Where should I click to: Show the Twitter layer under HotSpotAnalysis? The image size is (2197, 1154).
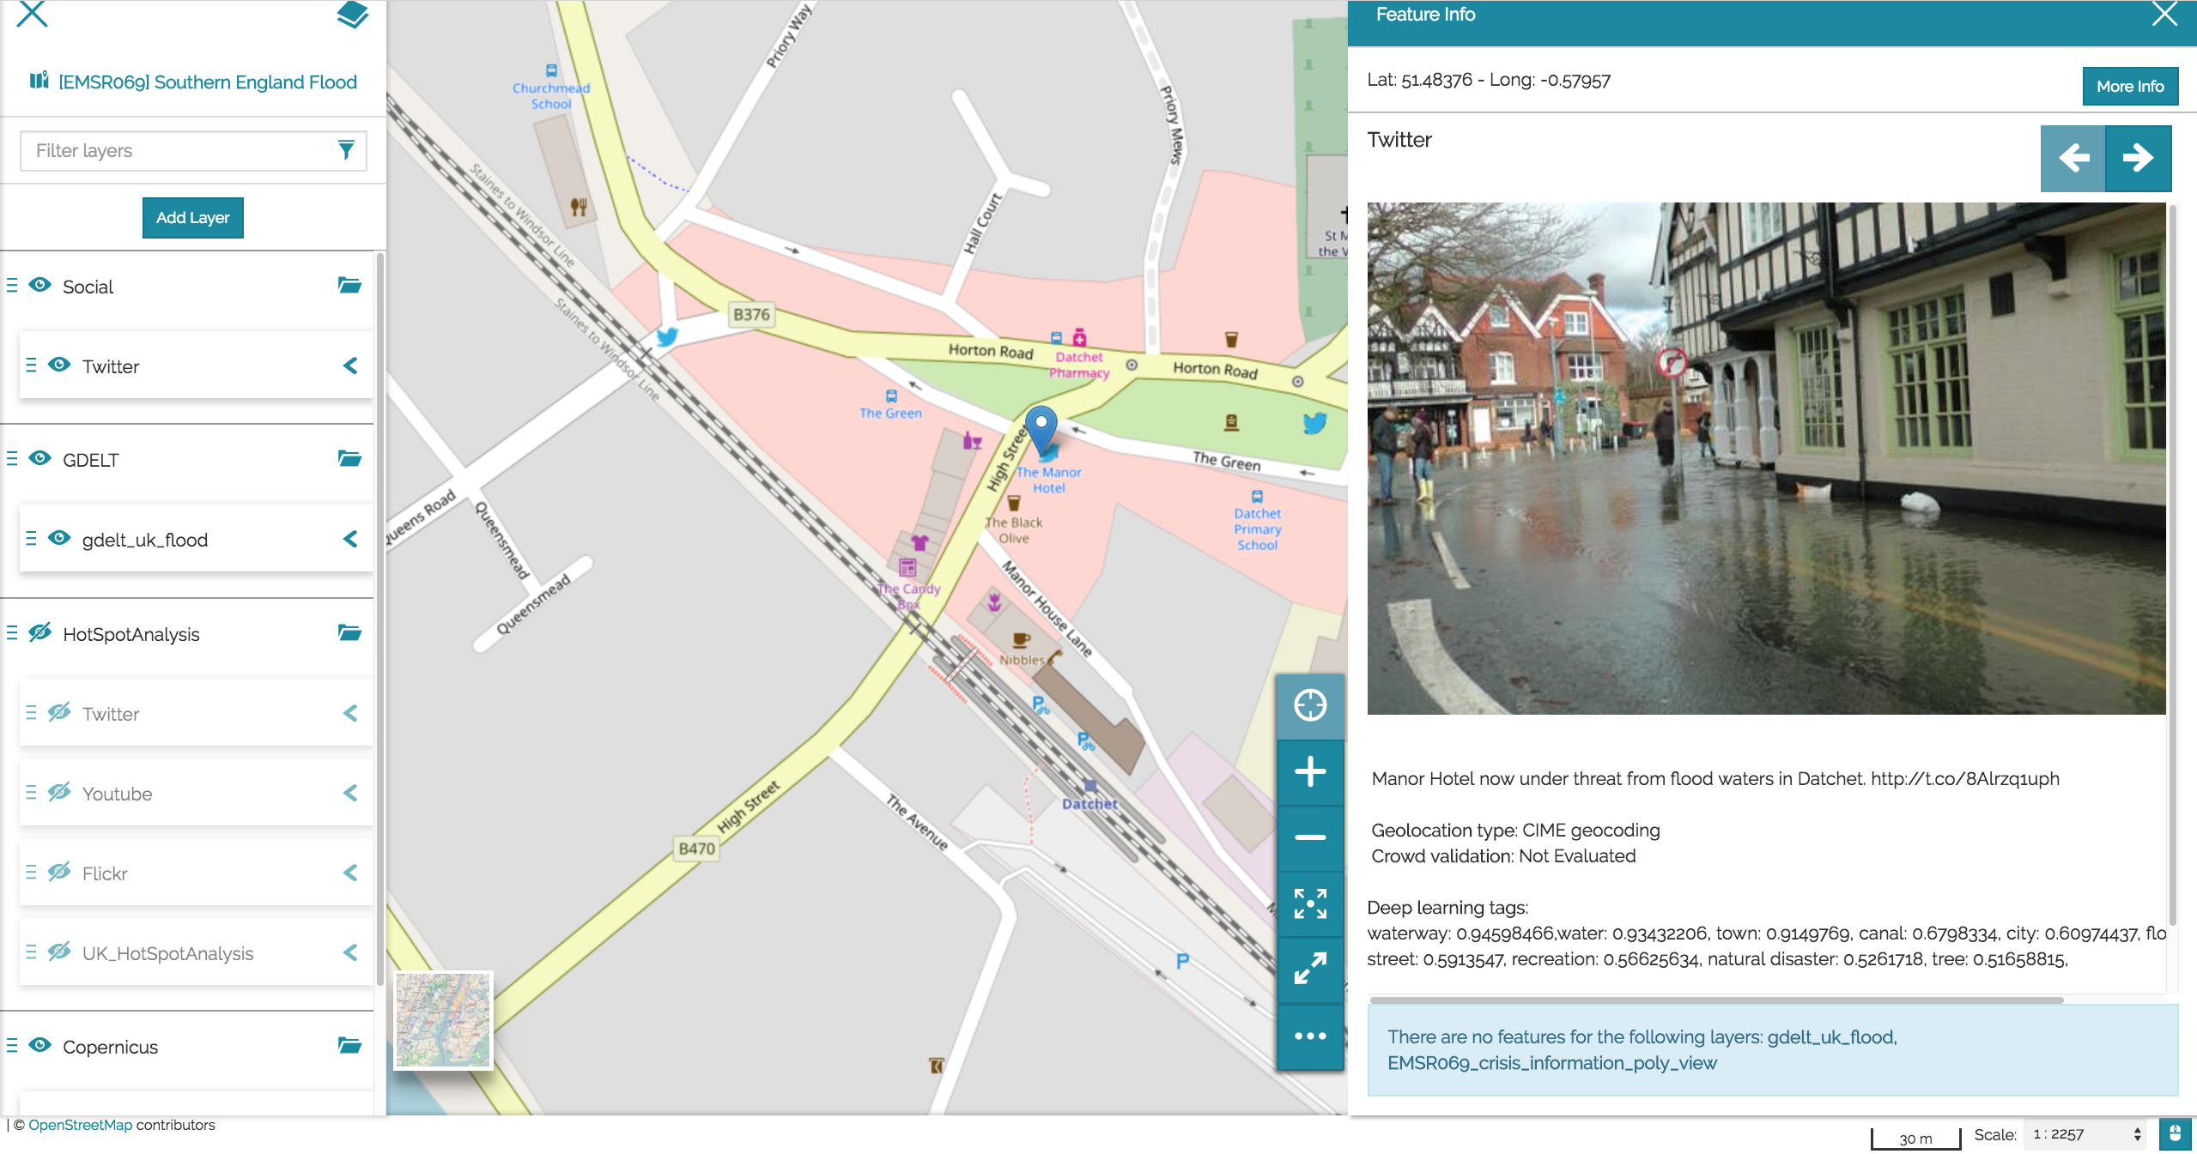(59, 712)
